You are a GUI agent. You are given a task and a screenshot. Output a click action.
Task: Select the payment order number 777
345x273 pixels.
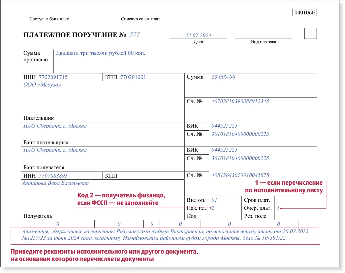point(135,35)
